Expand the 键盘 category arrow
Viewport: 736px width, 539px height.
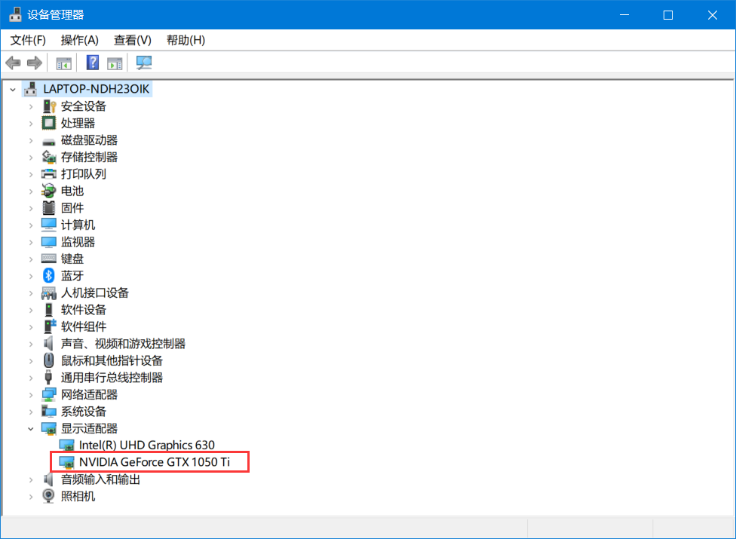(31, 259)
